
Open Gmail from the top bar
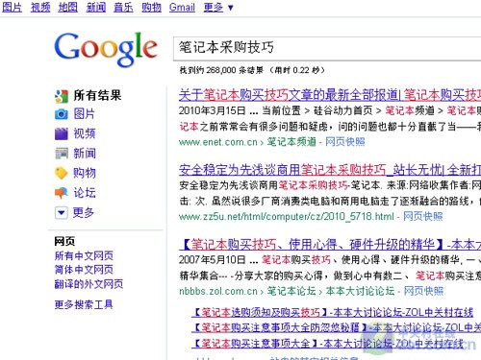pyautogui.click(x=182, y=7)
